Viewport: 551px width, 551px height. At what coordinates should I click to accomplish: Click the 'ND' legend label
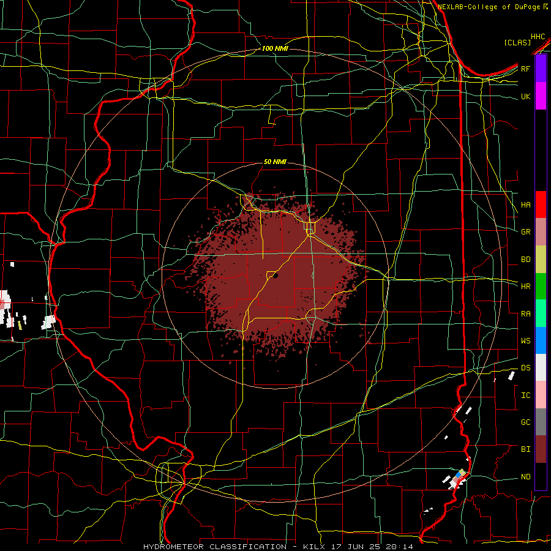[x=526, y=477]
